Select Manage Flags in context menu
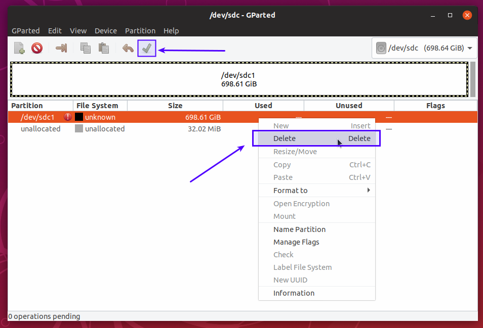The width and height of the screenshot is (483, 328). [x=296, y=242]
